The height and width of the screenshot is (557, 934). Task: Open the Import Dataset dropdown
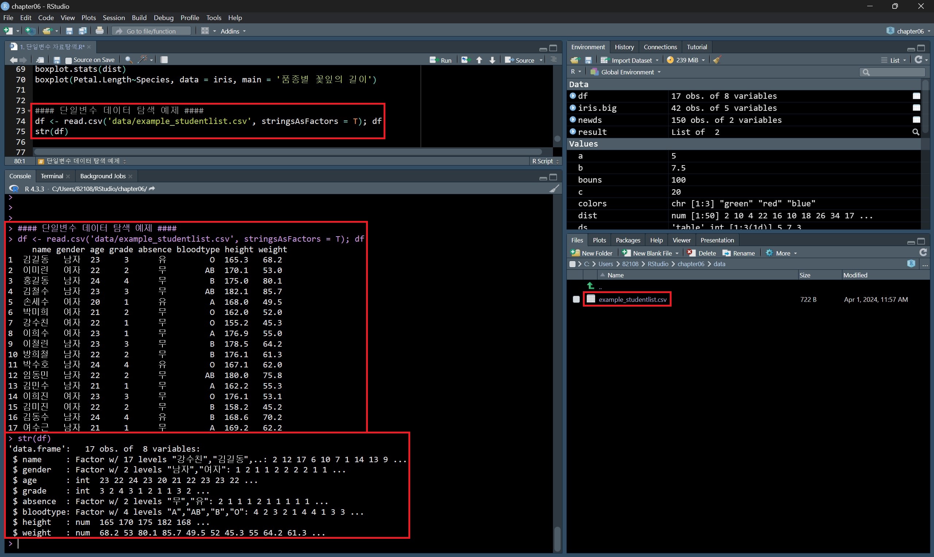(x=631, y=60)
